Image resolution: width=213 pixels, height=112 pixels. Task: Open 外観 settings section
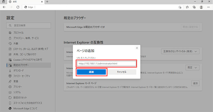click(x=28, y=43)
